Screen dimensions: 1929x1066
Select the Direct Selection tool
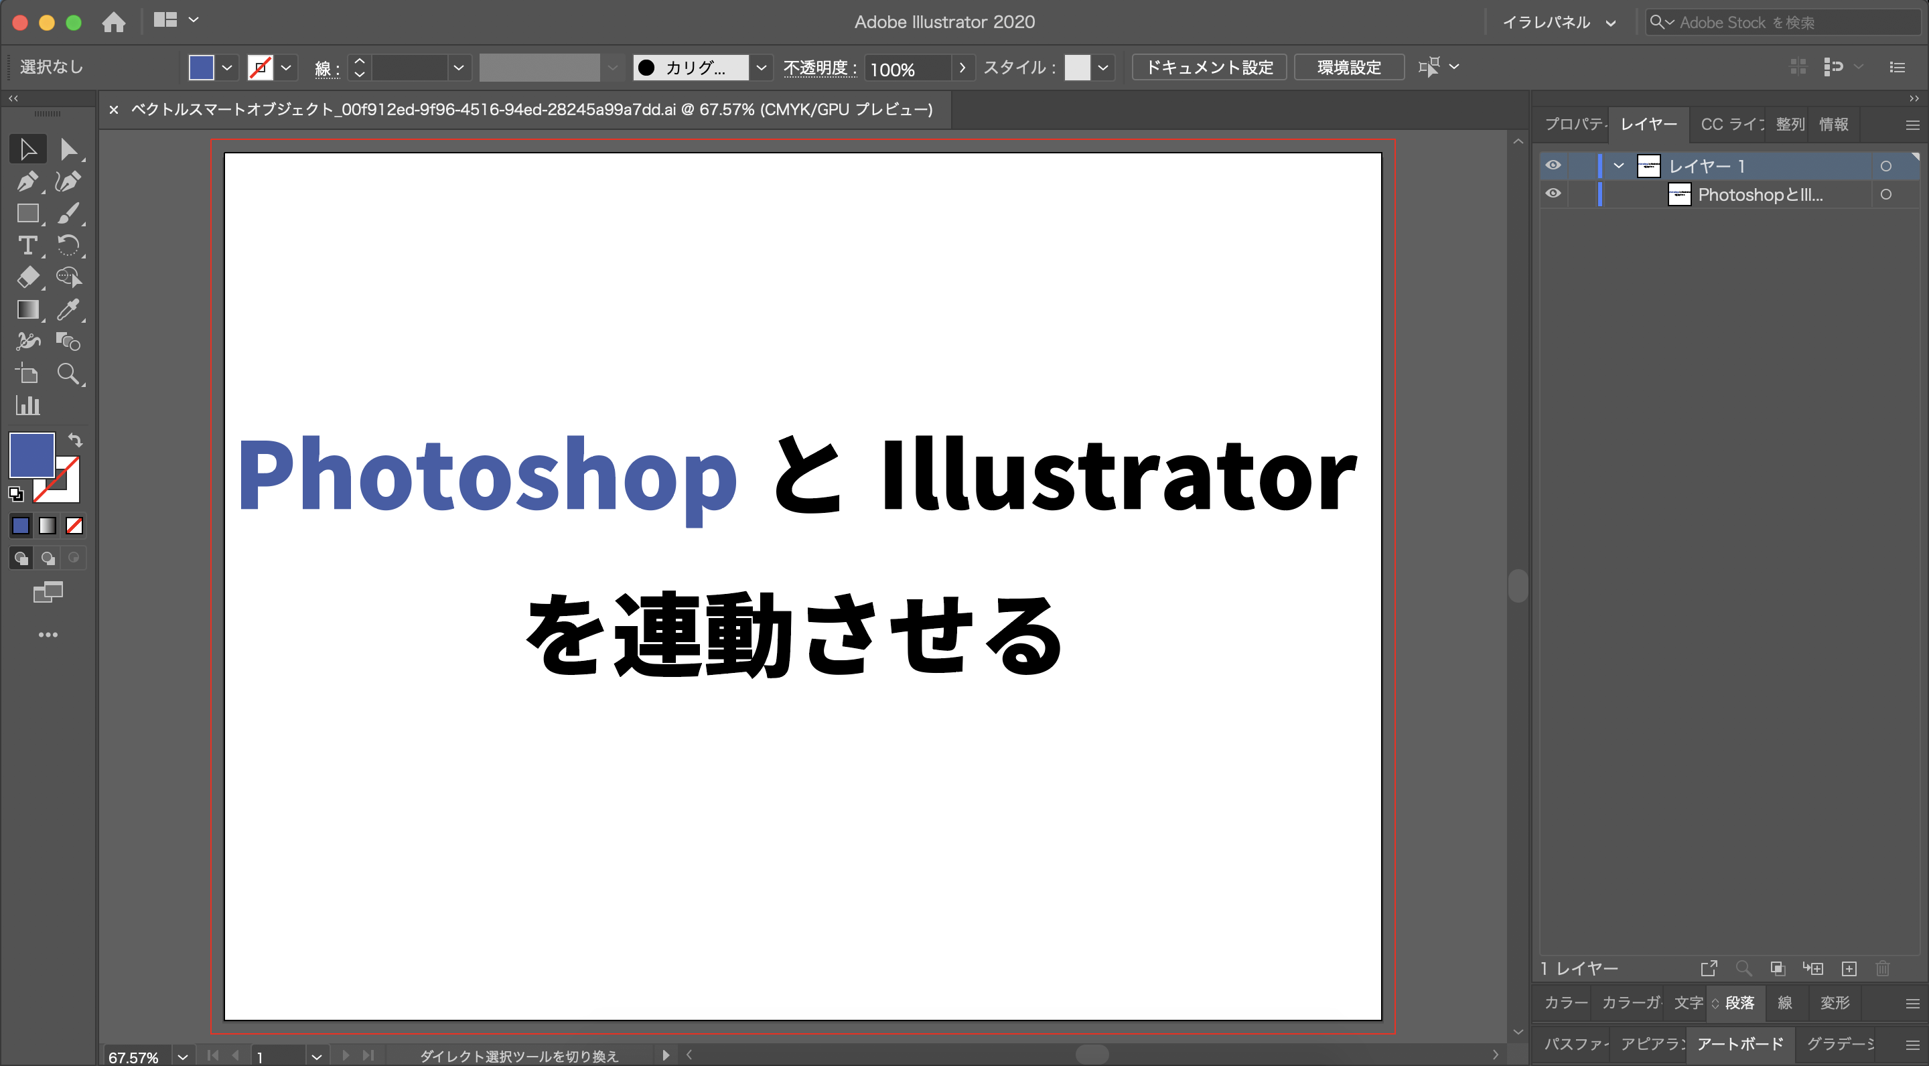(68, 149)
